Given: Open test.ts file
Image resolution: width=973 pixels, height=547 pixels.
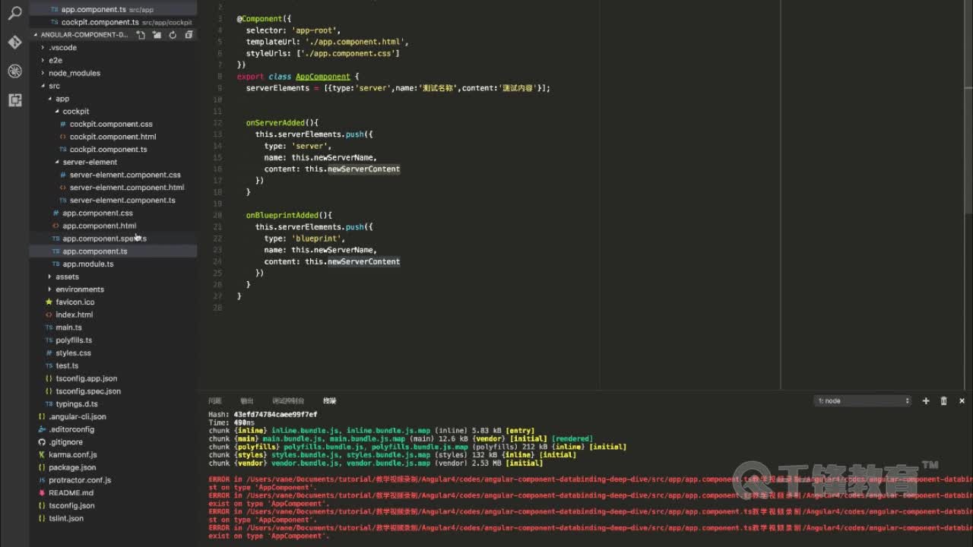Looking at the screenshot, I should (67, 366).
